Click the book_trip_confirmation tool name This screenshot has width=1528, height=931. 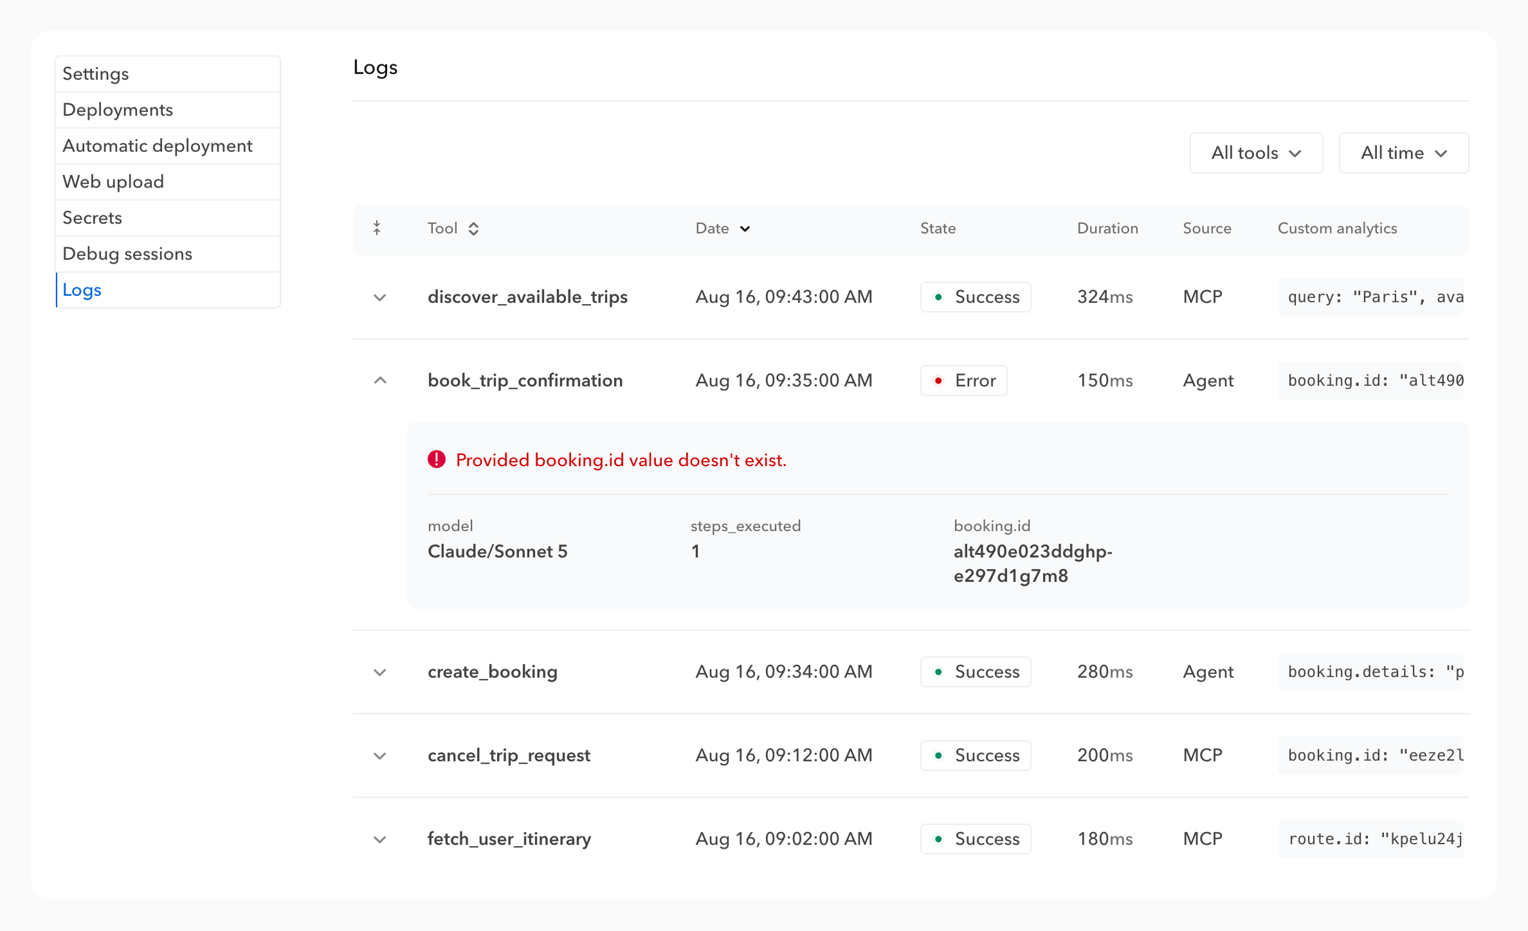(x=525, y=381)
